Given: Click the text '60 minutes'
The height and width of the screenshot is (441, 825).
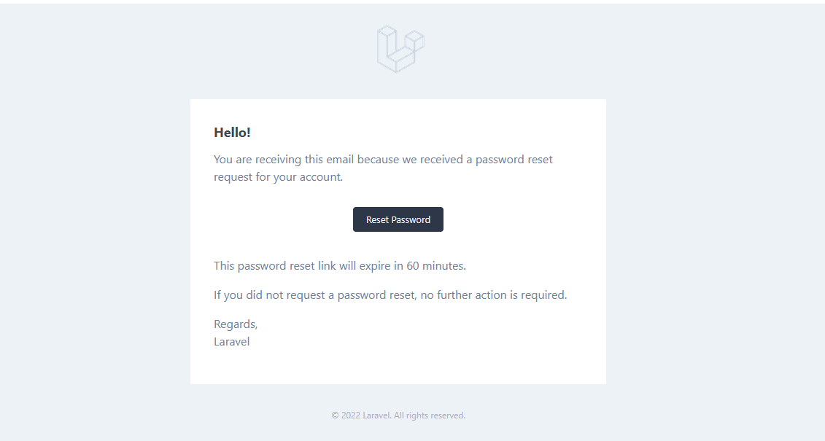Looking at the screenshot, I should tap(435, 265).
